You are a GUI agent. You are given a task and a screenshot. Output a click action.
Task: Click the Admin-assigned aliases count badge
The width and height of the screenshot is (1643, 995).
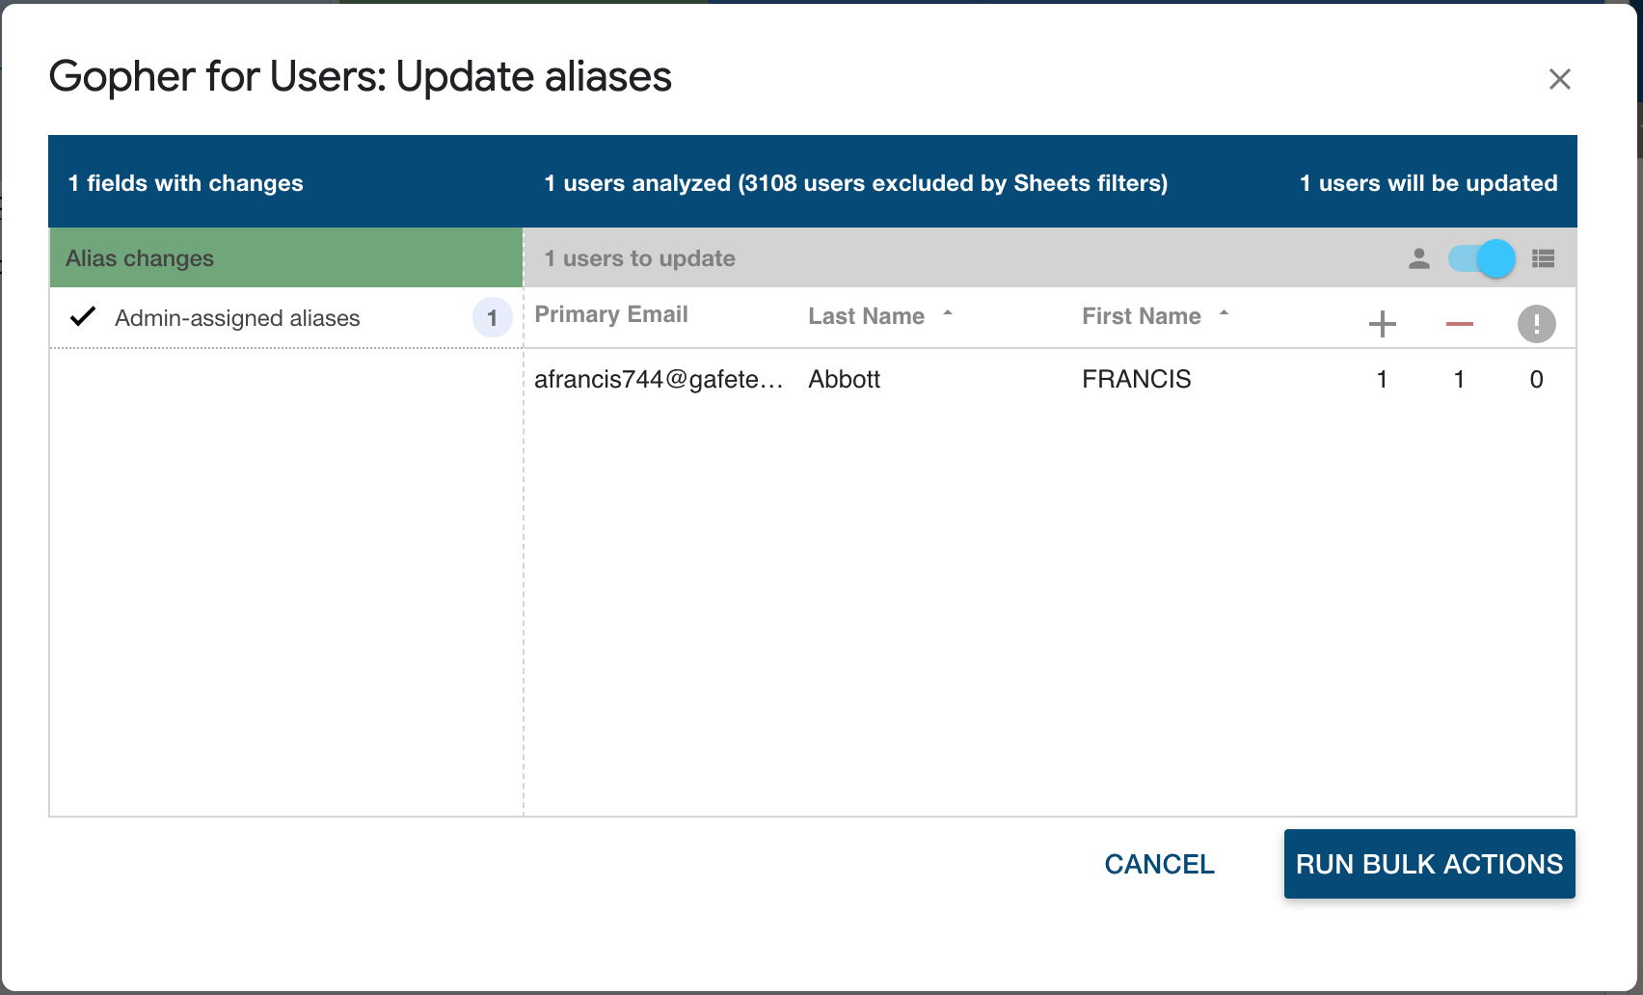tap(492, 317)
